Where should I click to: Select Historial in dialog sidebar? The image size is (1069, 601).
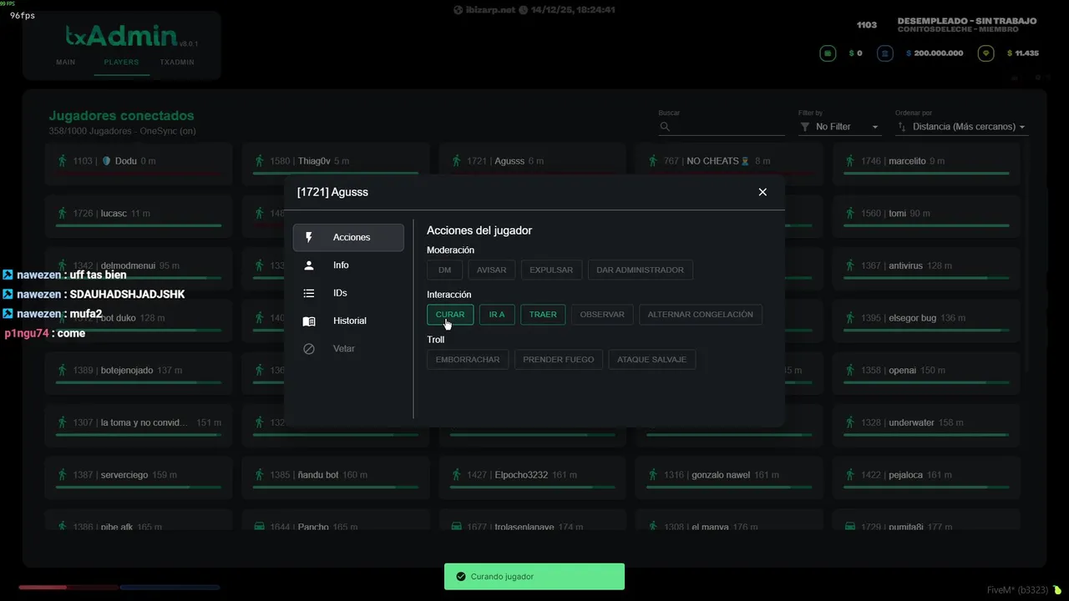pos(348,321)
